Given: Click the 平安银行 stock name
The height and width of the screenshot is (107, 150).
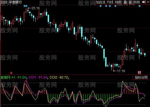Looking at the screenshot, I should (15, 2).
